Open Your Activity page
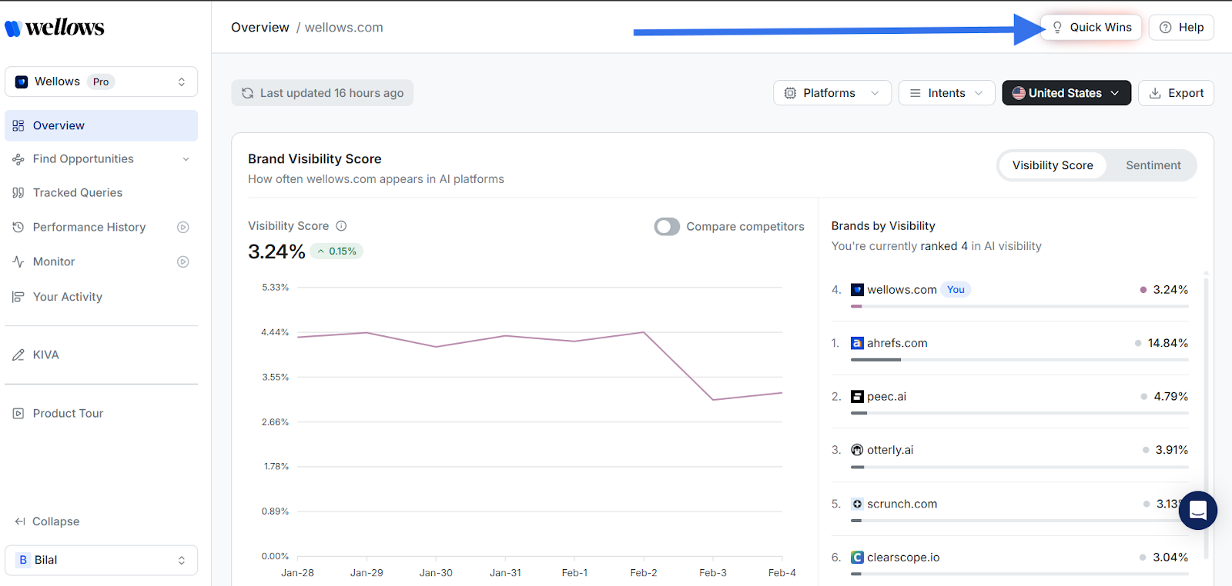This screenshot has width=1232, height=586. tap(68, 297)
